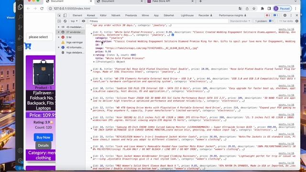Open source link on id 7 log
The width and height of the screenshot is (306, 172).
click(x=286, y=30)
